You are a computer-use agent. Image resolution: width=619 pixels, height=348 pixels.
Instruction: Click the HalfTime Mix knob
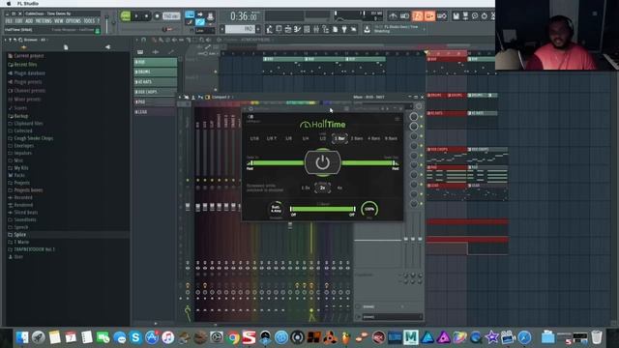pos(369,209)
